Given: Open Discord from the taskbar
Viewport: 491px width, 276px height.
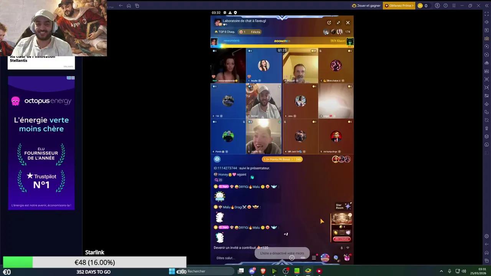Looking at the screenshot, I should tap(252, 271).
